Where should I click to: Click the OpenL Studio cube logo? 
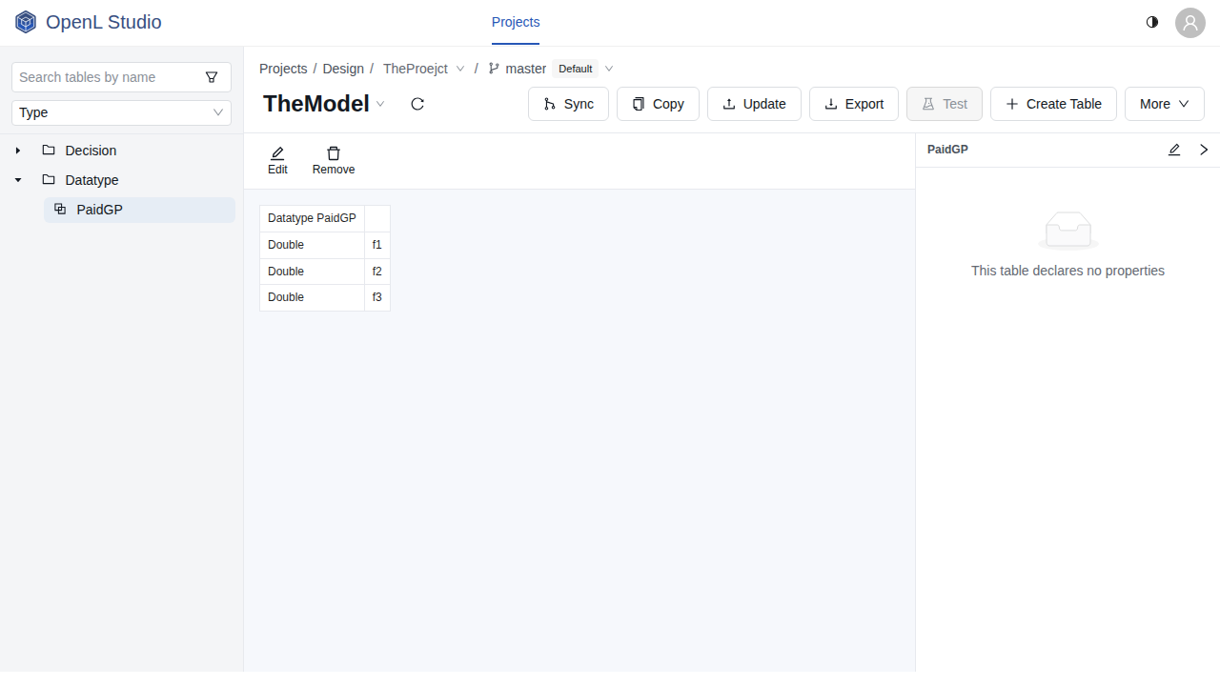(26, 22)
